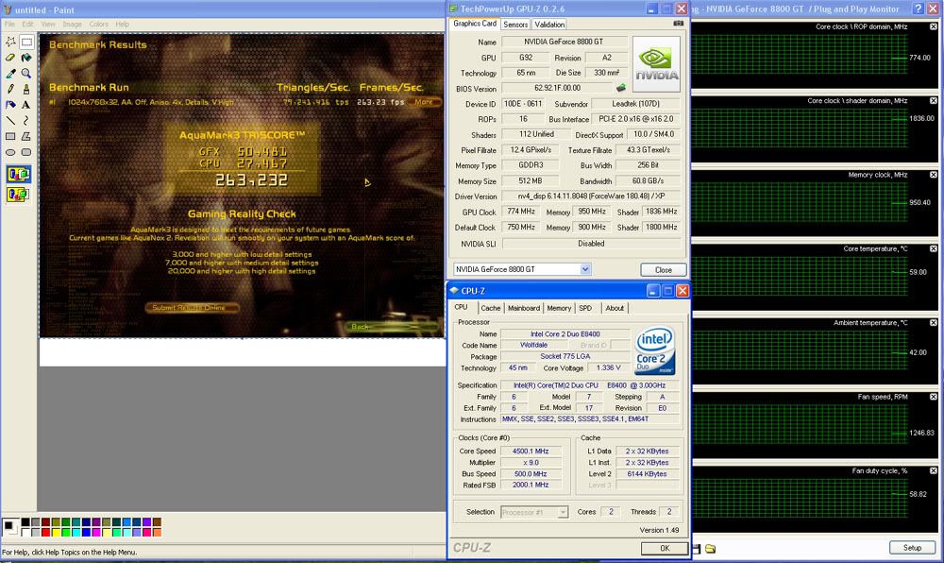
Task: Pick the red color swatch in palette
Action: (x=45, y=532)
